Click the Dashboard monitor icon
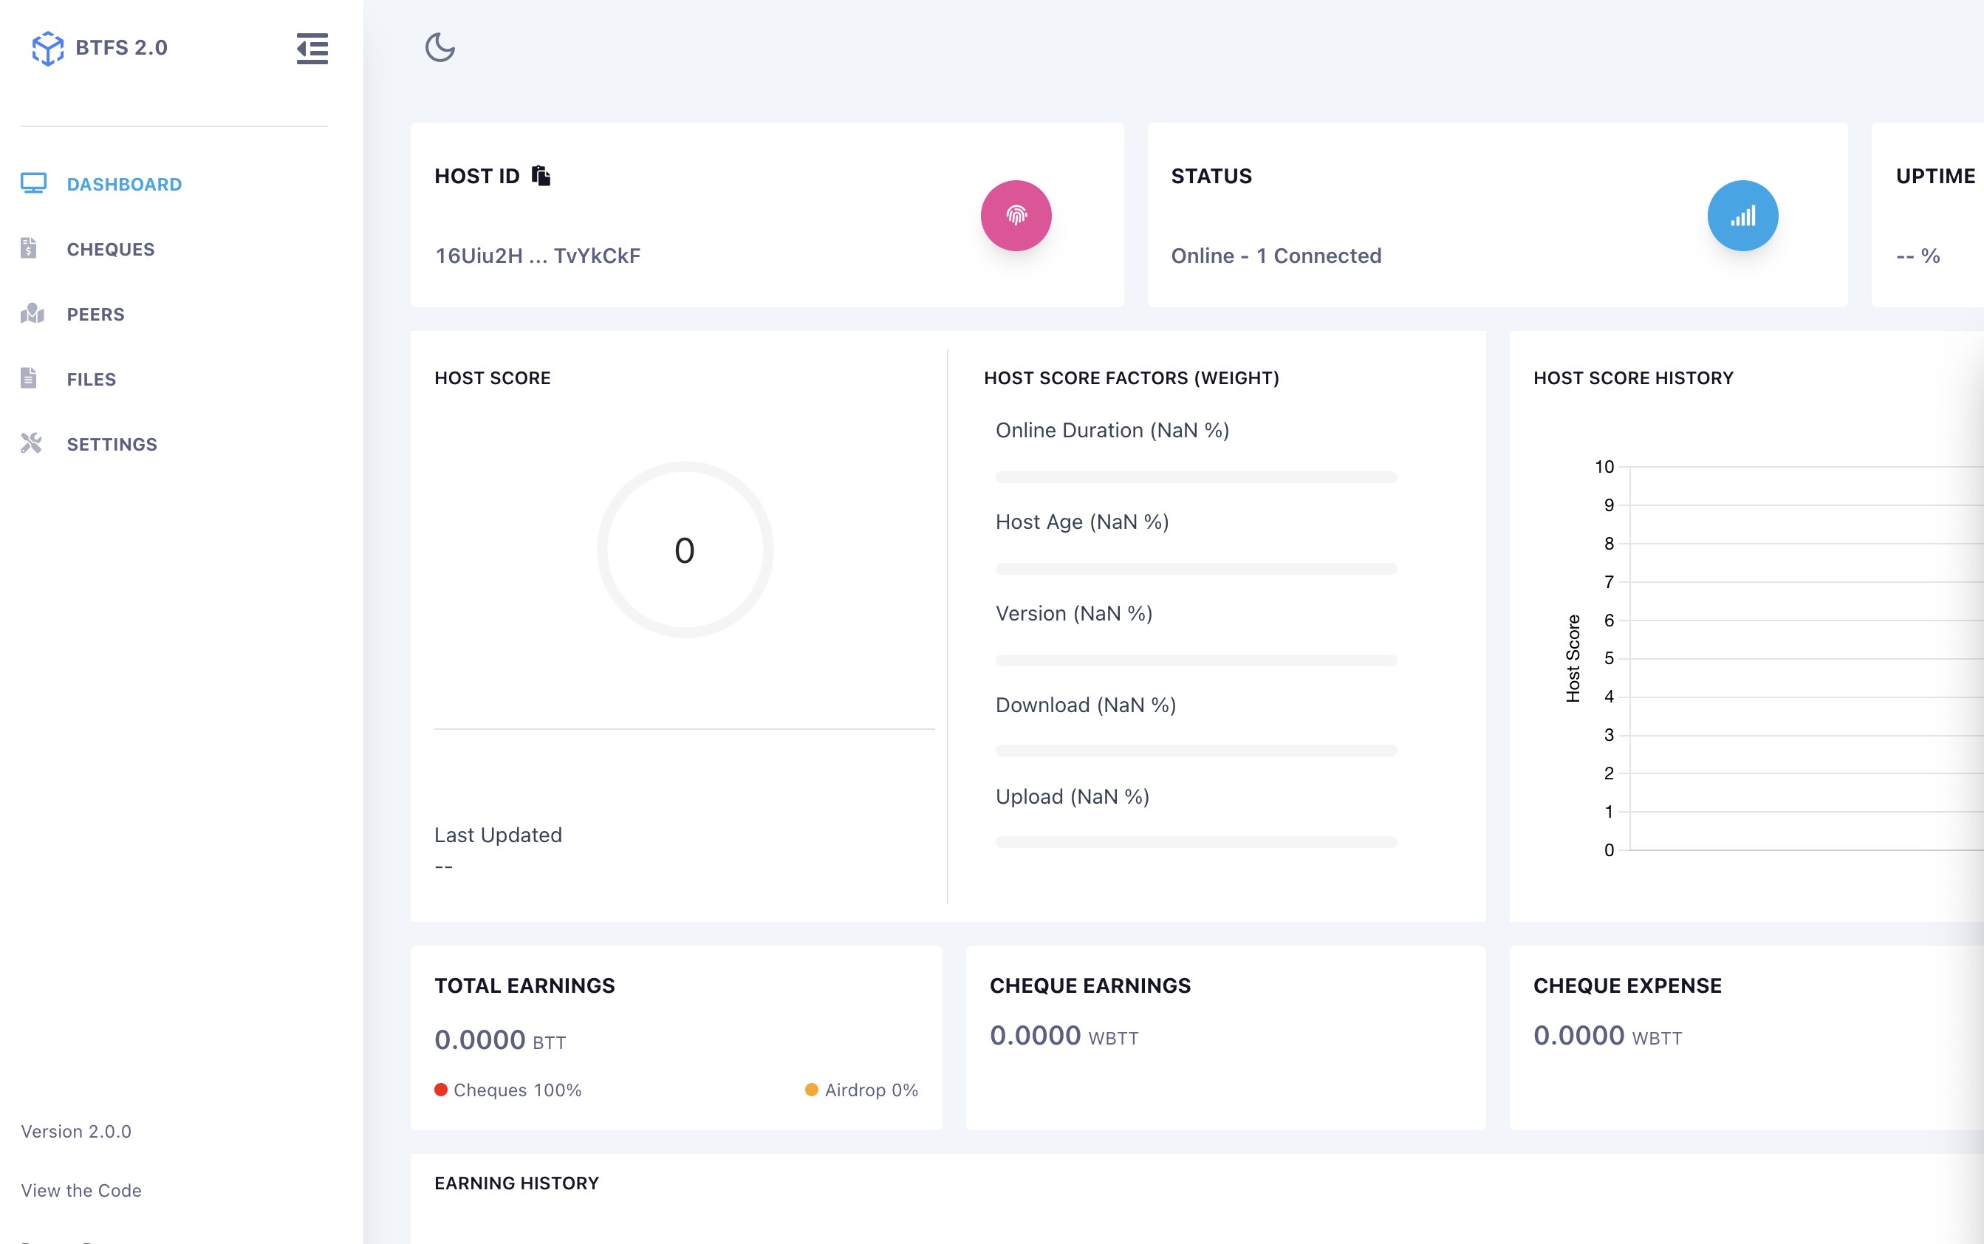The width and height of the screenshot is (1984, 1244). 34,182
